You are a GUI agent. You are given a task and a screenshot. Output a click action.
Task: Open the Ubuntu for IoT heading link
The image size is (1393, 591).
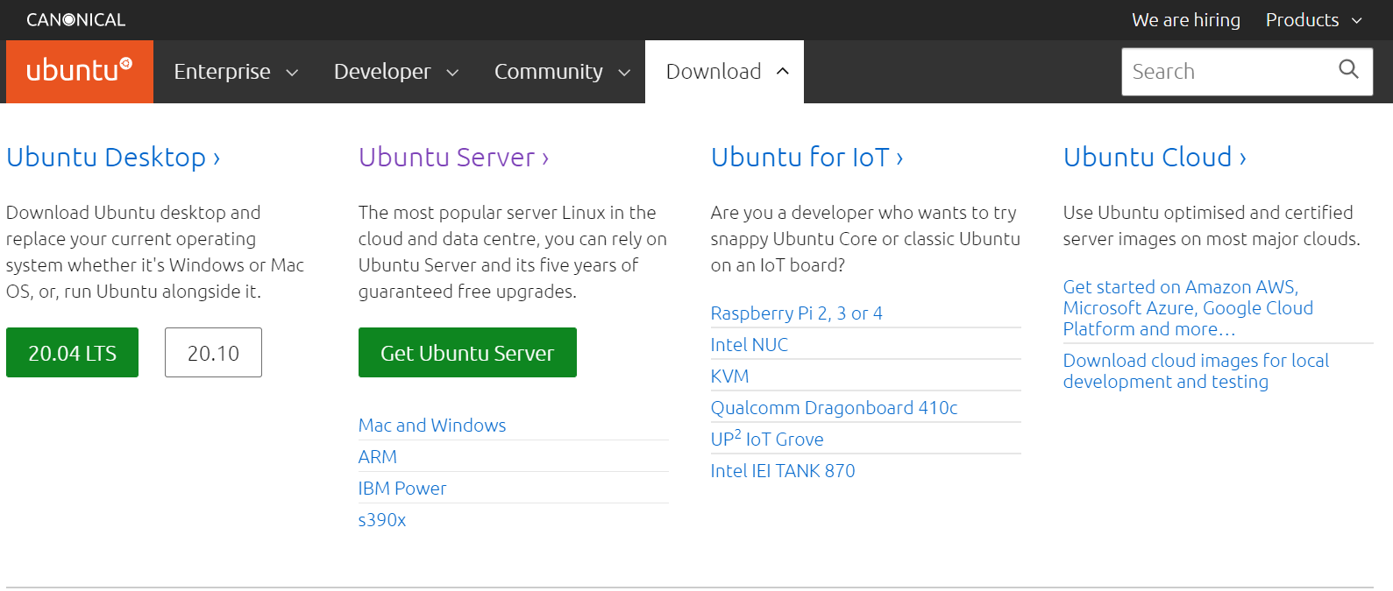807,158
